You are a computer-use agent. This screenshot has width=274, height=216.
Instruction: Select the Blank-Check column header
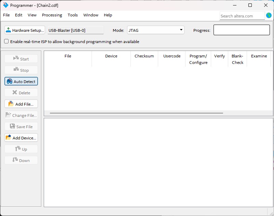(x=237, y=59)
